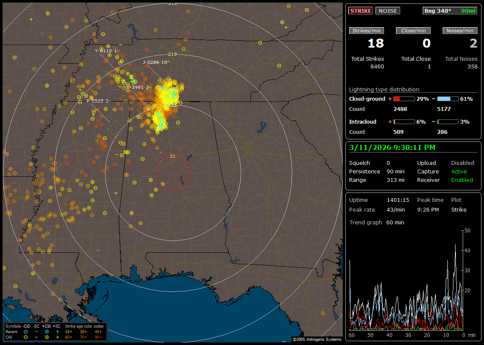Click the recent +IC cyan plus symbol
Image resolution: width=484 pixels, height=345 pixels.
pyautogui.click(x=57, y=331)
